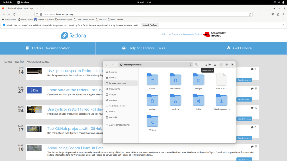
Task: Select Fedora Project - Start Page tab
Action: coord(23,8)
